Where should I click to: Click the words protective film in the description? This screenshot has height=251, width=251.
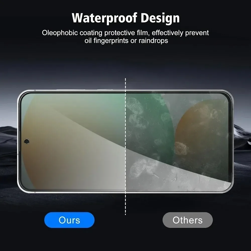pyautogui.click(x=128, y=33)
